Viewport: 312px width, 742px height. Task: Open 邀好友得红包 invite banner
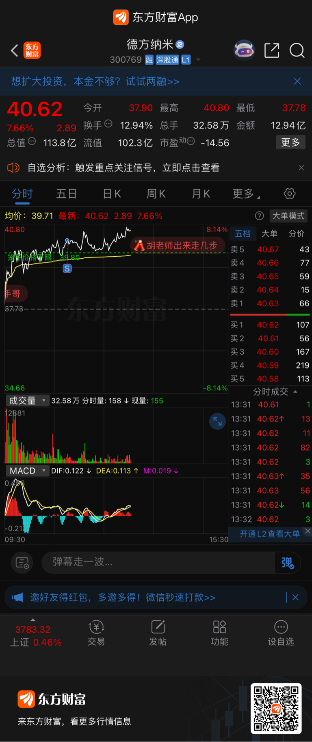(x=123, y=597)
